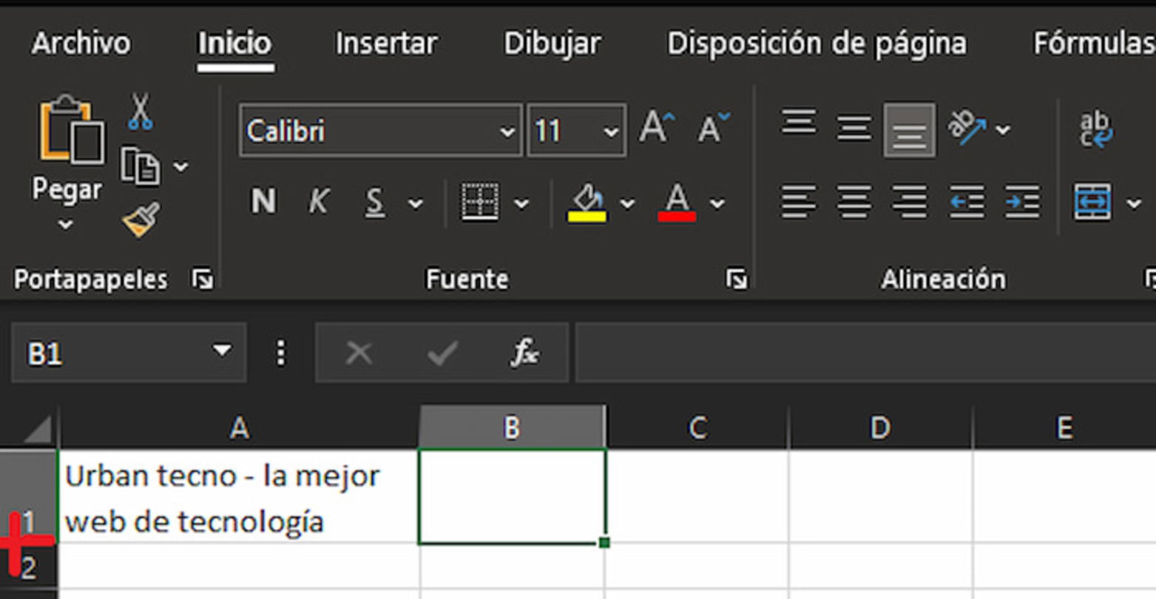The image size is (1156, 599).
Task: Select column C header
Action: pos(697,427)
